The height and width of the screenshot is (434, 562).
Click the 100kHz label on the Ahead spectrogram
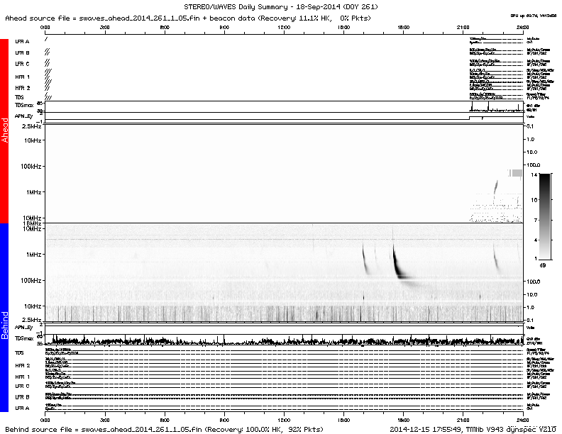31,166
